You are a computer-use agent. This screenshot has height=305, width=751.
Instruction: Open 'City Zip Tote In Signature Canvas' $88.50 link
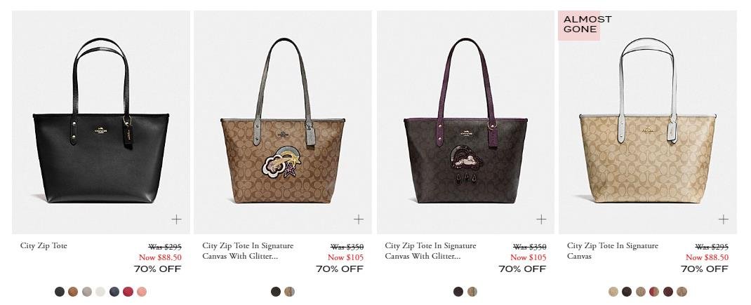tap(613, 251)
